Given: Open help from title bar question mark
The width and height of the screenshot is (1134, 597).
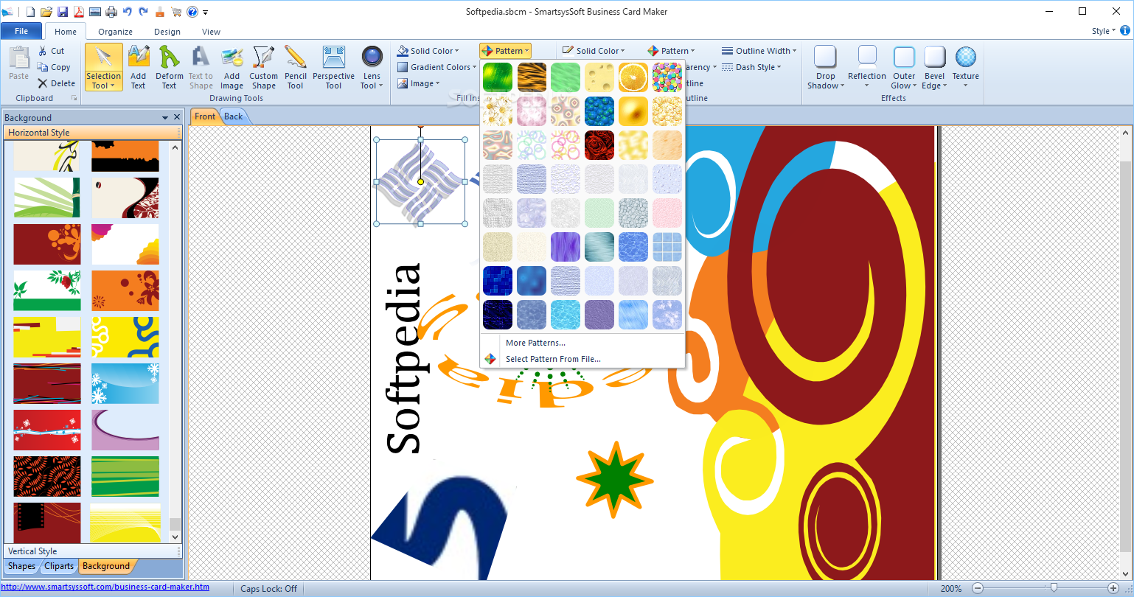Looking at the screenshot, I should tap(192, 11).
